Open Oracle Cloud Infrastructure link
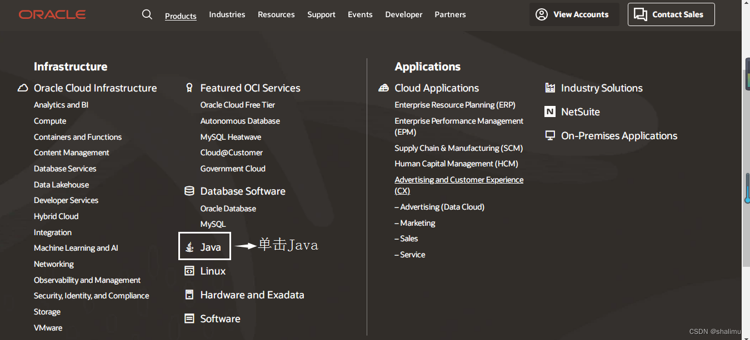750x340 pixels. tap(96, 88)
